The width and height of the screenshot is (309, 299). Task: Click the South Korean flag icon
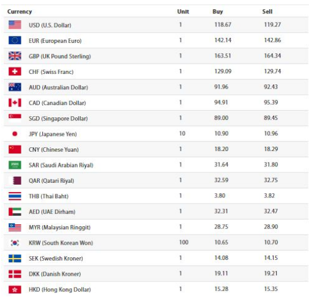pyautogui.click(x=15, y=243)
